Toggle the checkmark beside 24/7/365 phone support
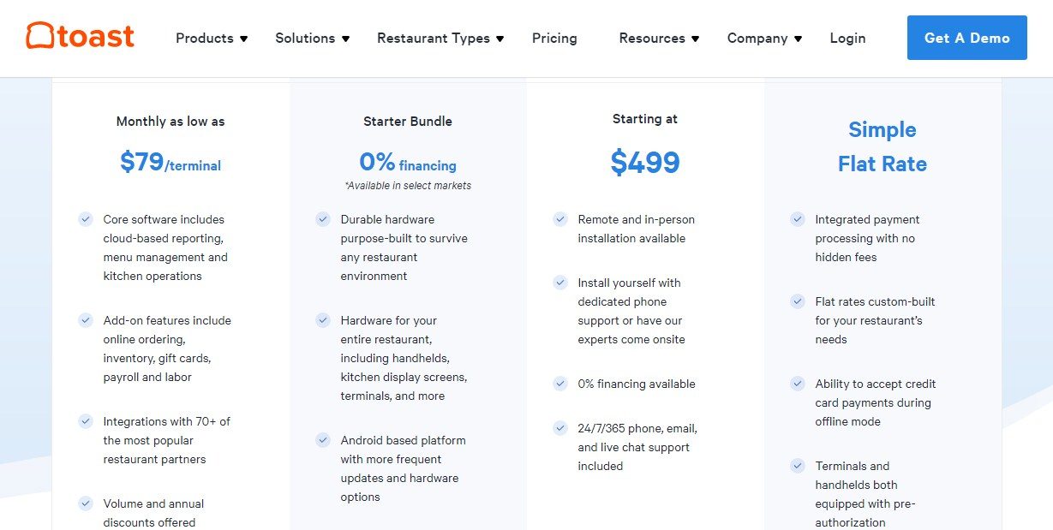The image size is (1053, 530). (x=560, y=428)
